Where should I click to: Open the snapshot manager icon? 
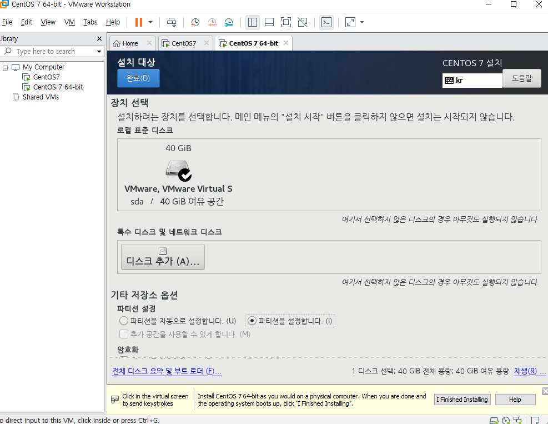point(229,22)
